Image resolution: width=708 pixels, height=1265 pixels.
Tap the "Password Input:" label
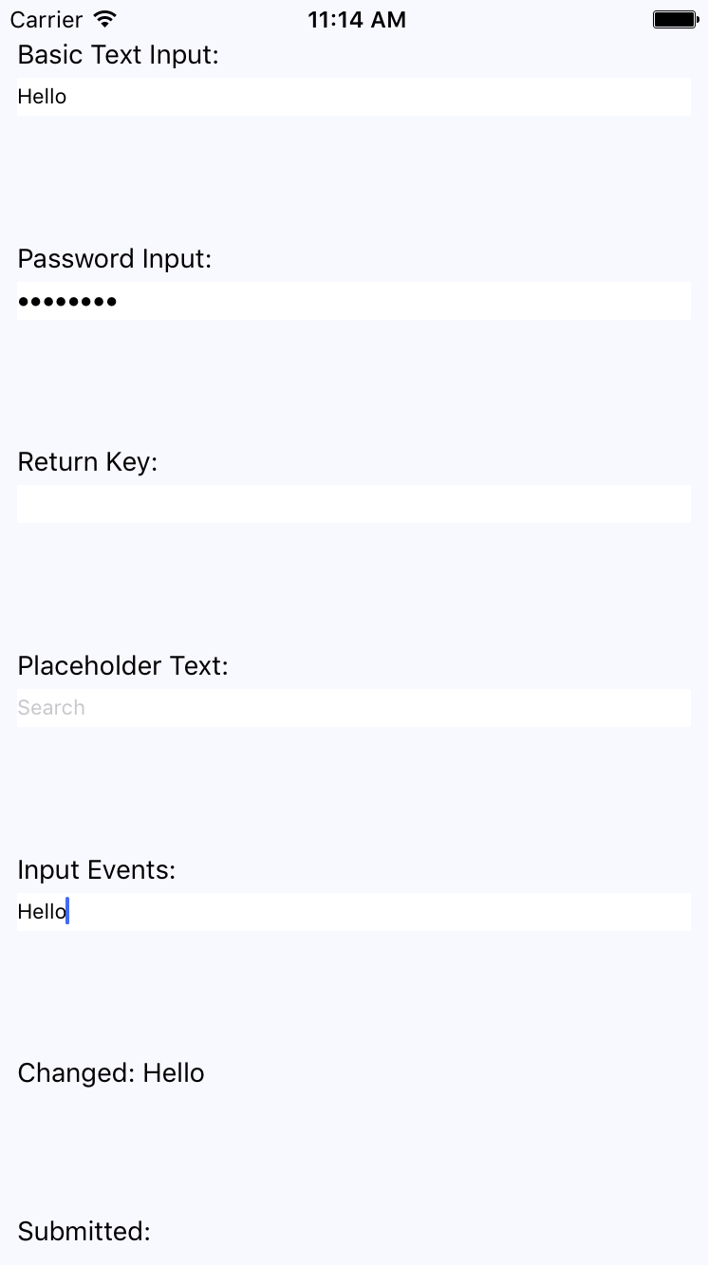point(115,259)
